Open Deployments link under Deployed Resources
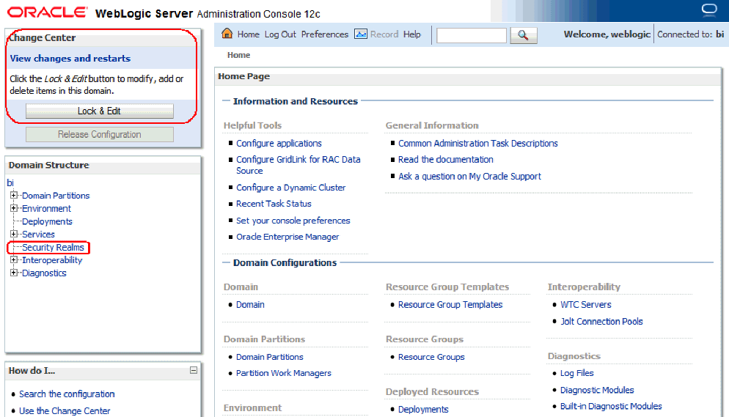 point(424,410)
